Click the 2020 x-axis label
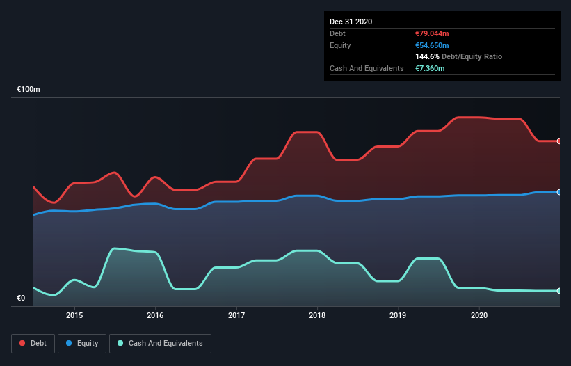This screenshot has width=571, height=366. [x=479, y=315]
